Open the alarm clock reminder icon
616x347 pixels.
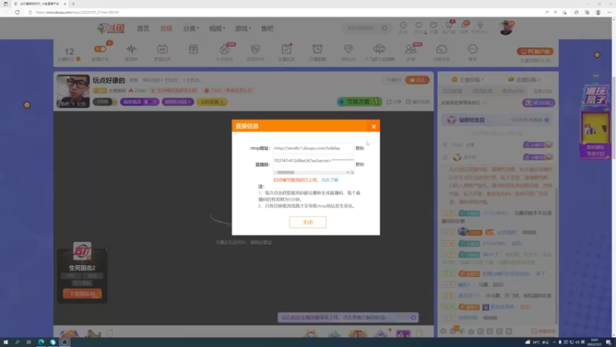click(317, 49)
